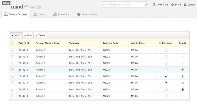
Task: Click the magnifier icon in the filter box
Action: coord(146,5)
